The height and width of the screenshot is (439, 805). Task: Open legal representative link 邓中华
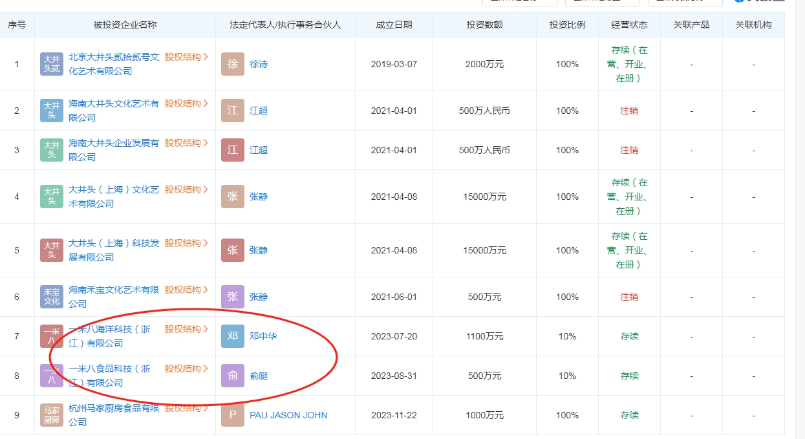tap(263, 336)
